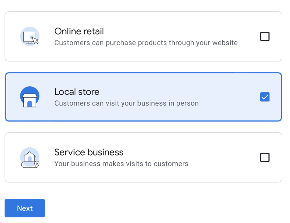
Task: Uncheck the Local store checkbox
Action: pos(265,97)
